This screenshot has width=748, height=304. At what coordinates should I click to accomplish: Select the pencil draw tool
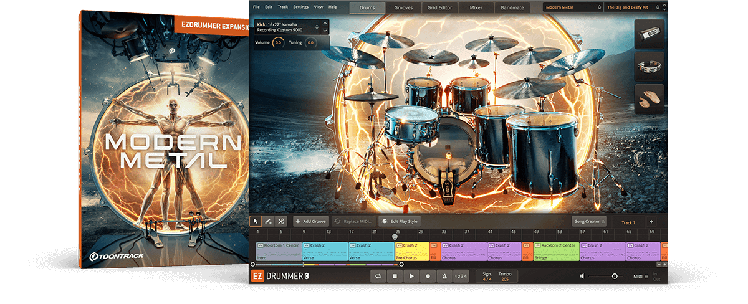[x=268, y=221]
